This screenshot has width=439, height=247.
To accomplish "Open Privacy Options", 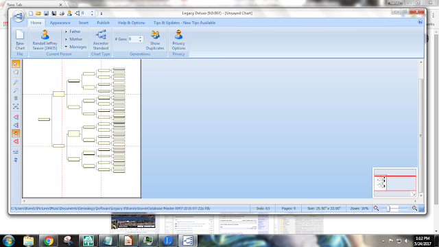I will pyautogui.click(x=178, y=40).
